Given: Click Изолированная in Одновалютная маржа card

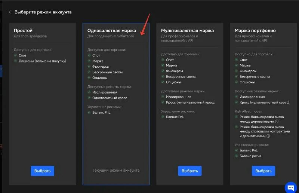Looking at the screenshot, I should click(105, 92).
